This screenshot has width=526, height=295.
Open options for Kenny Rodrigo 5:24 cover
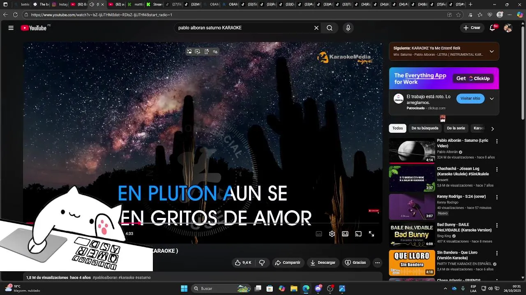(x=497, y=197)
